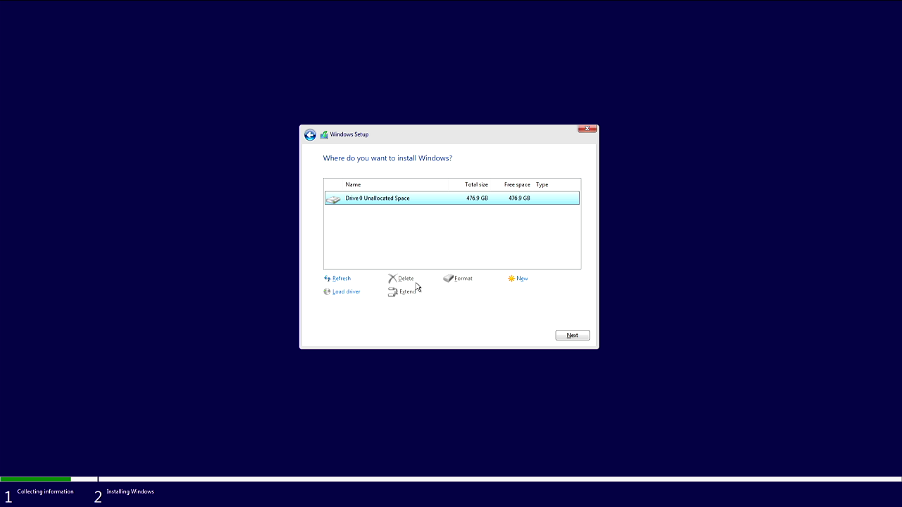Click the Load driver disc icon
Viewport: 902px width, 507px height.
point(327,292)
